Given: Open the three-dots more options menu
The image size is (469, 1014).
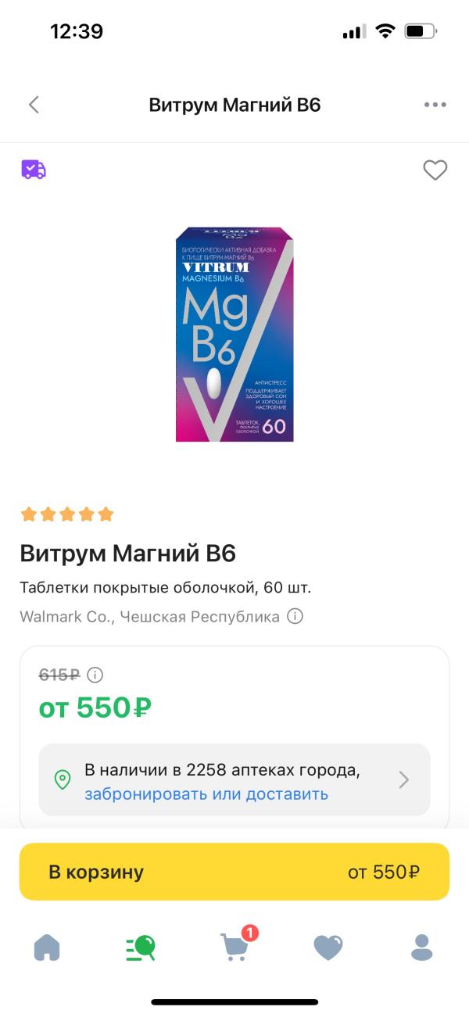Looking at the screenshot, I should pos(435,105).
